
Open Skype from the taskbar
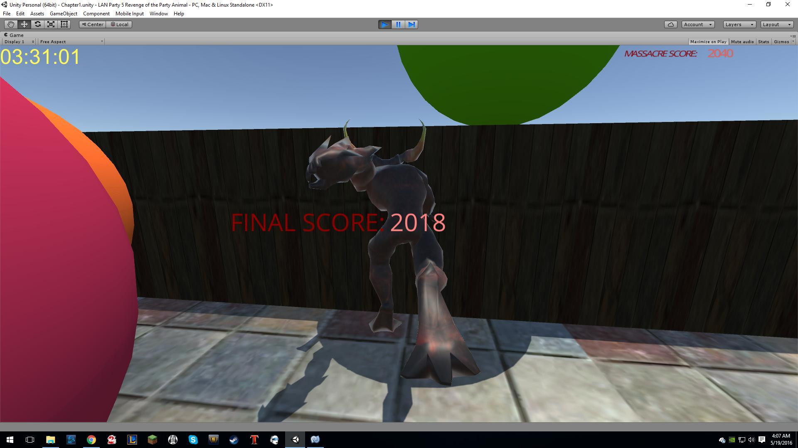[x=193, y=440]
